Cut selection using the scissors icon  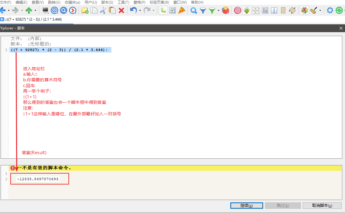pyautogui.click(x=103, y=10)
